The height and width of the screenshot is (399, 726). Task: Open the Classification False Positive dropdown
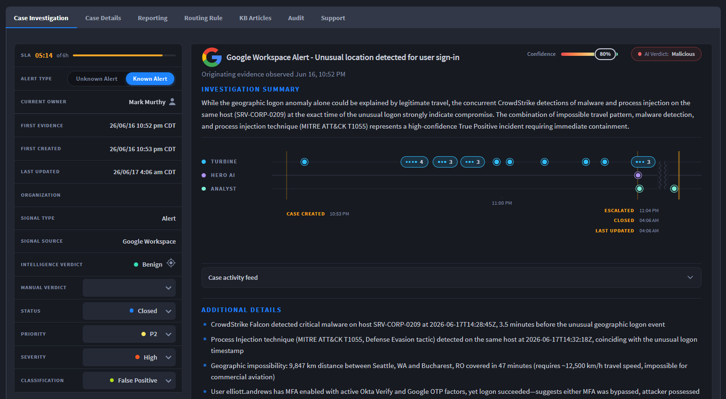pos(129,380)
